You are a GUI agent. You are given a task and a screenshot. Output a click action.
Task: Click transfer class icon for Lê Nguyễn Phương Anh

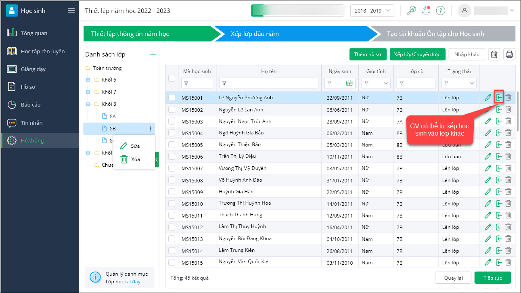click(x=499, y=98)
